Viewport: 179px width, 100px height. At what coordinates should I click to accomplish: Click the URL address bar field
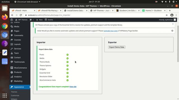coord(95,15)
